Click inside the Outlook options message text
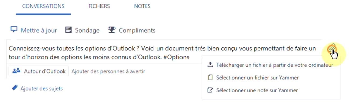 162,53
